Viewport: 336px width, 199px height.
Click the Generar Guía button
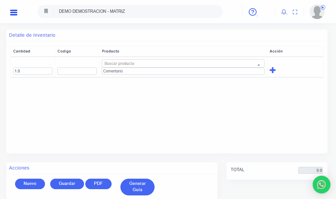(x=137, y=187)
